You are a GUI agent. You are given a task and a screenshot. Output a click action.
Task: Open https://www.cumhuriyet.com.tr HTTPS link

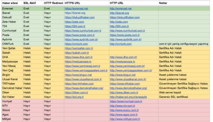point(82,31)
